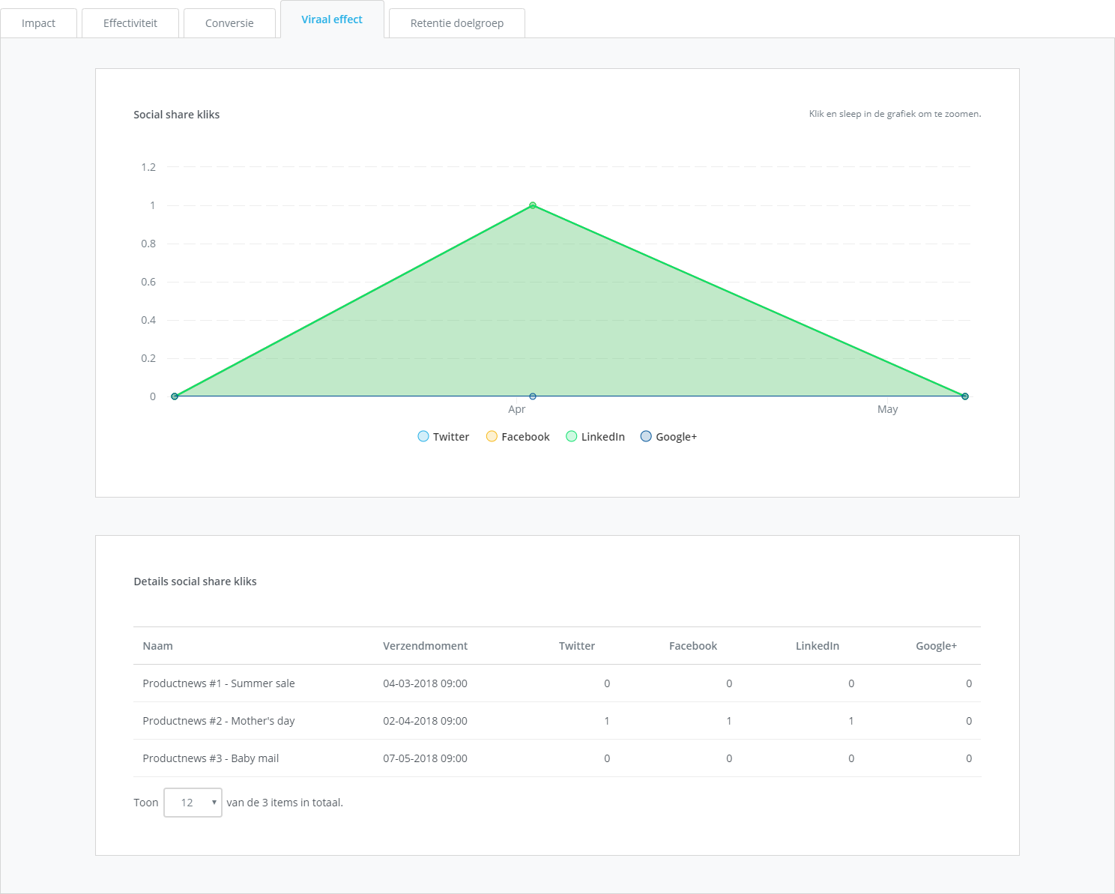The image size is (1115, 894).
Task: Select the Viraal effect tab
Action: pos(332,19)
